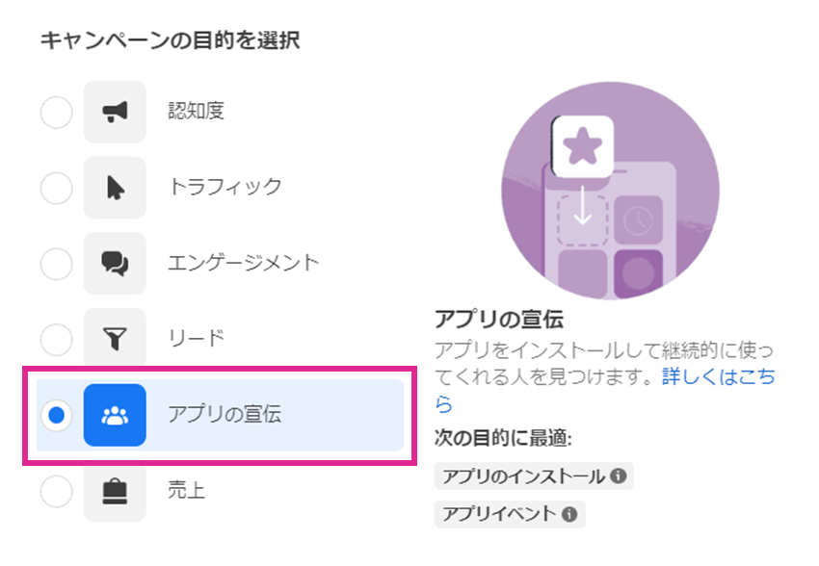Click the chat bubbles エンゲージメント icon
Image resolution: width=819 pixels, height=566 pixels.
point(115,264)
